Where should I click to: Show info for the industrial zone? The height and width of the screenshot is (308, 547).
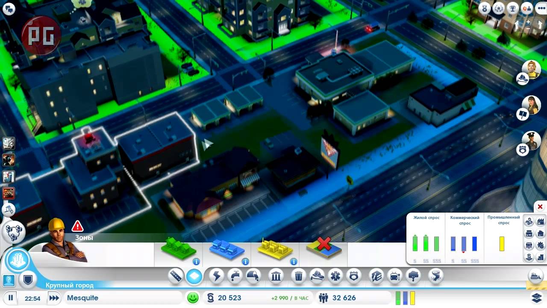click(294, 261)
